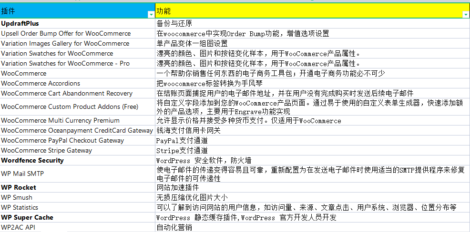Screen dimensions: 470x232
Task: Select the UpdraftPlus cell
Action: pyautogui.click(x=77, y=23)
